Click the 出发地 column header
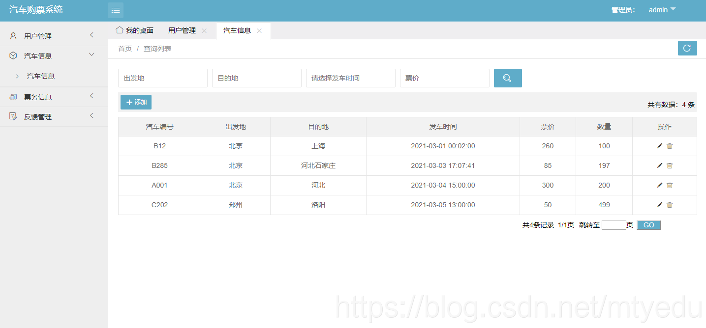The width and height of the screenshot is (706, 328). 236,127
